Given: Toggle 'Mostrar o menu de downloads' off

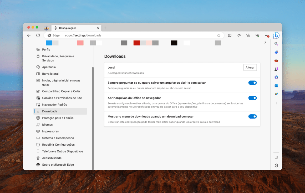Looking at the screenshot, I should point(252,116).
